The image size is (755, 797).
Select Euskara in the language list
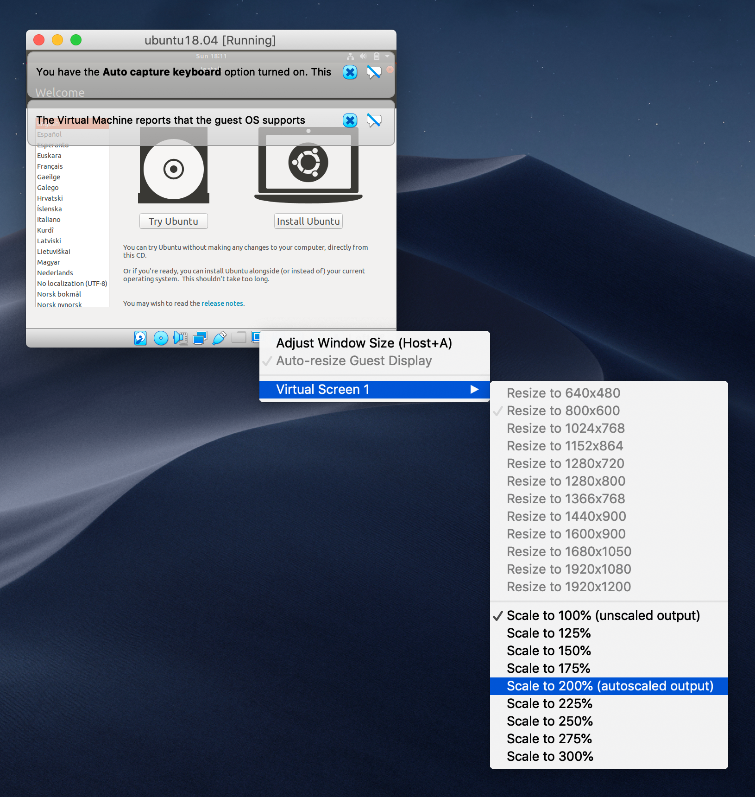(72, 156)
